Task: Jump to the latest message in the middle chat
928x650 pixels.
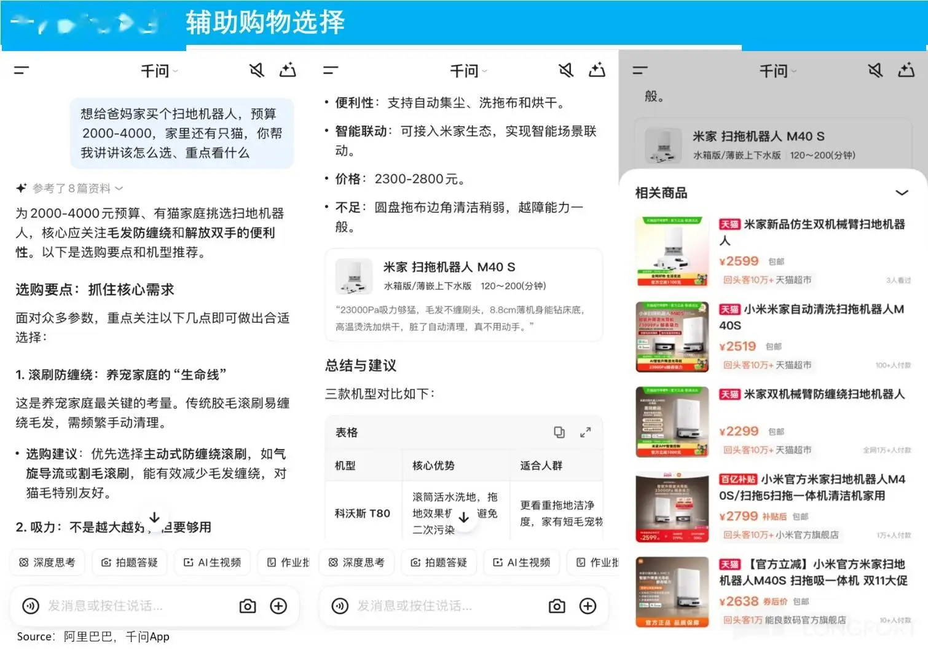Action: 463,518
